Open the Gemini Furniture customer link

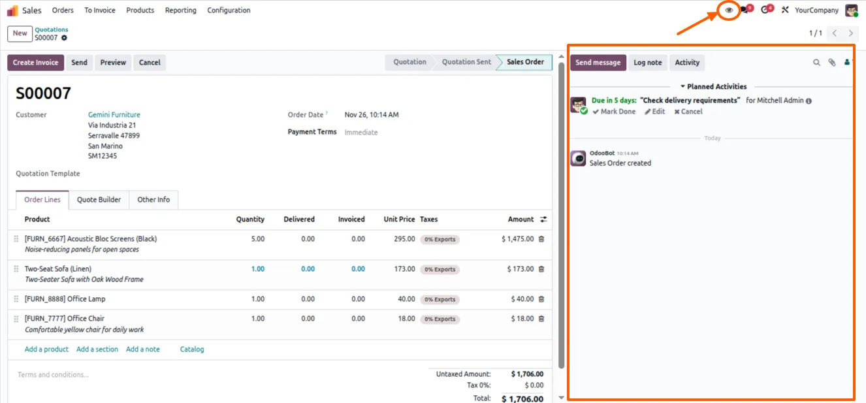pos(114,115)
